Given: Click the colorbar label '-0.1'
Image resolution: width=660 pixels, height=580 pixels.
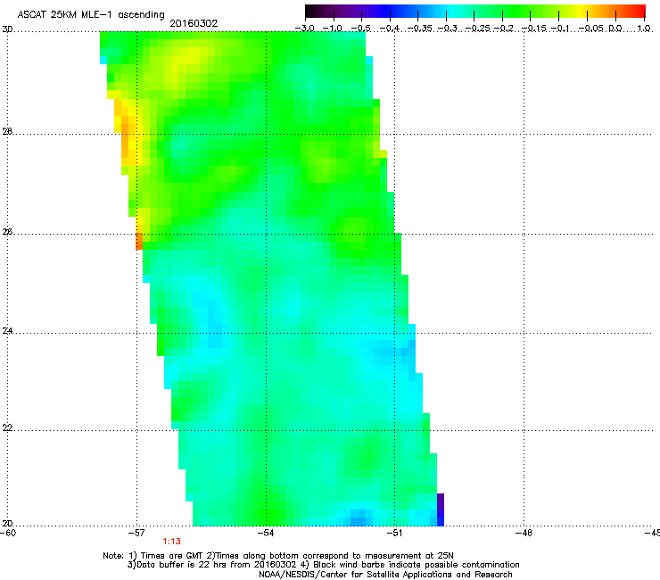Looking at the screenshot, I should (x=560, y=29).
